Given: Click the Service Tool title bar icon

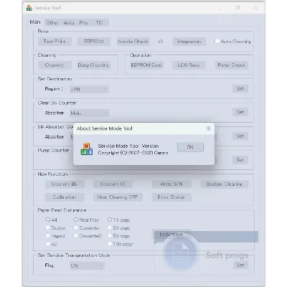Looking at the screenshot, I should 29,8.
